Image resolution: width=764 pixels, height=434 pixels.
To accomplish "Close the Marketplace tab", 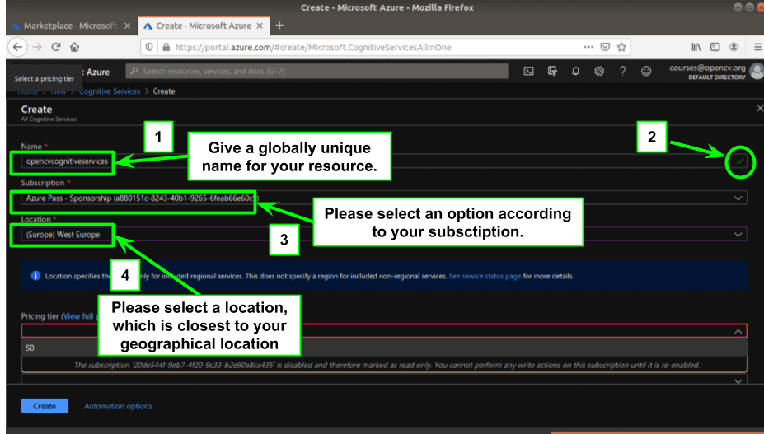I will [x=127, y=26].
